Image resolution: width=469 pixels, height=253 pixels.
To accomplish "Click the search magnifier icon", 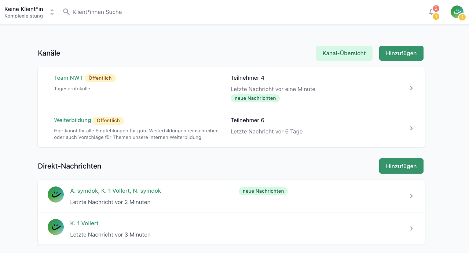I will tap(66, 12).
